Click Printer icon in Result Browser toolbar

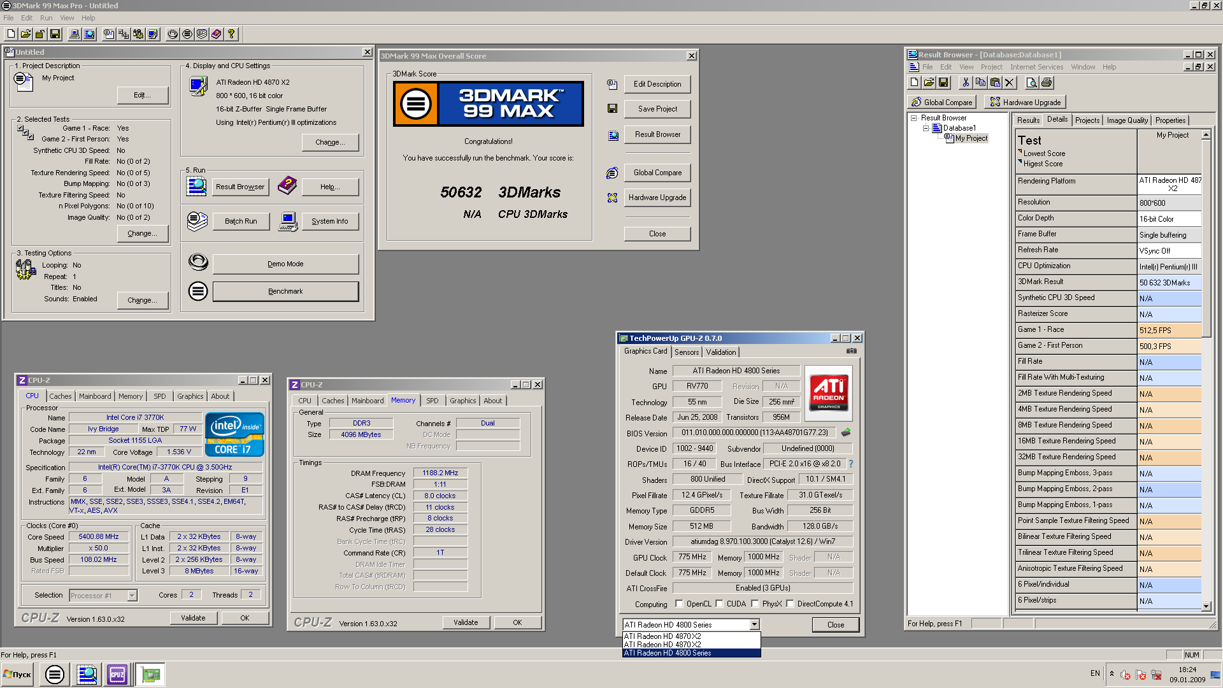click(x=1047, y=82)
